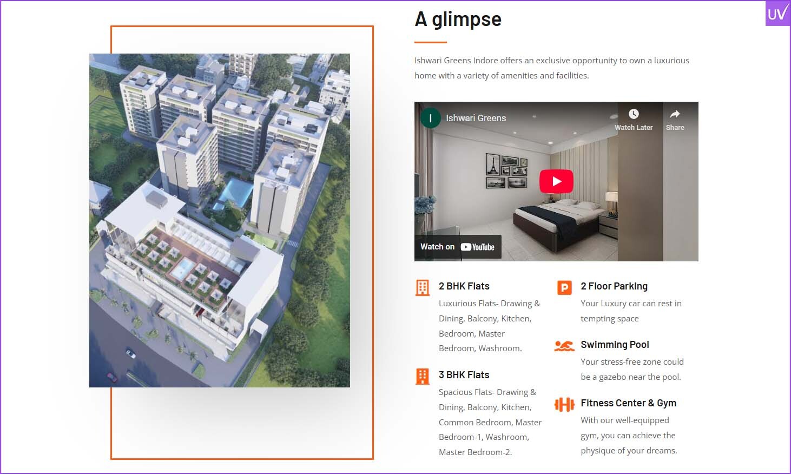The image size is (791, 474).
Task: Select the 2 Floor Parking heading
Action: [x=614, y=286]
